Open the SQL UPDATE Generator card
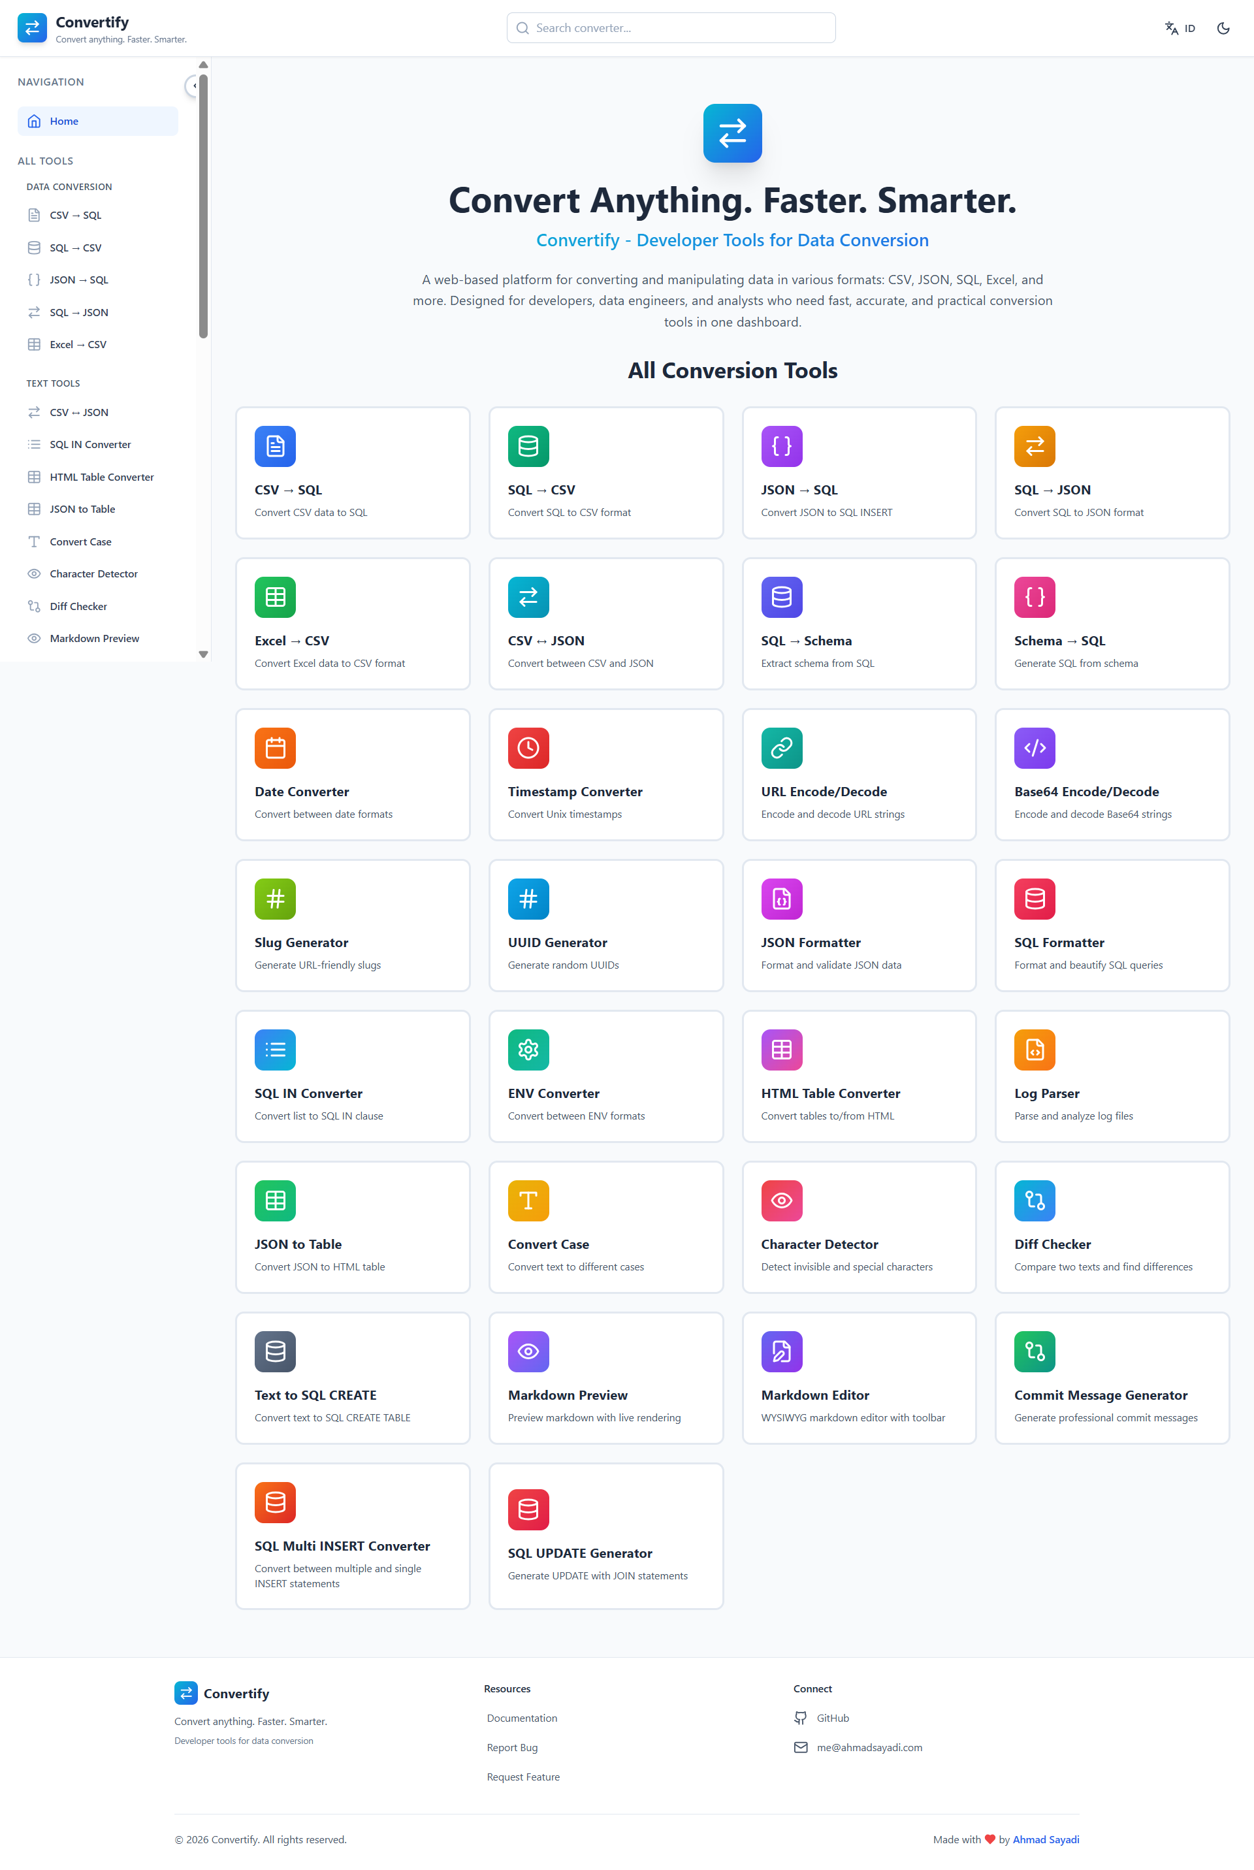Viewport: 1254px width, 1870px height. pyautogui.click(x=606, y=1536)
